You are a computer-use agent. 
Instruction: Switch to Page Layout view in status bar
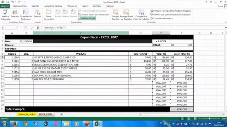[x=189, y=119]
